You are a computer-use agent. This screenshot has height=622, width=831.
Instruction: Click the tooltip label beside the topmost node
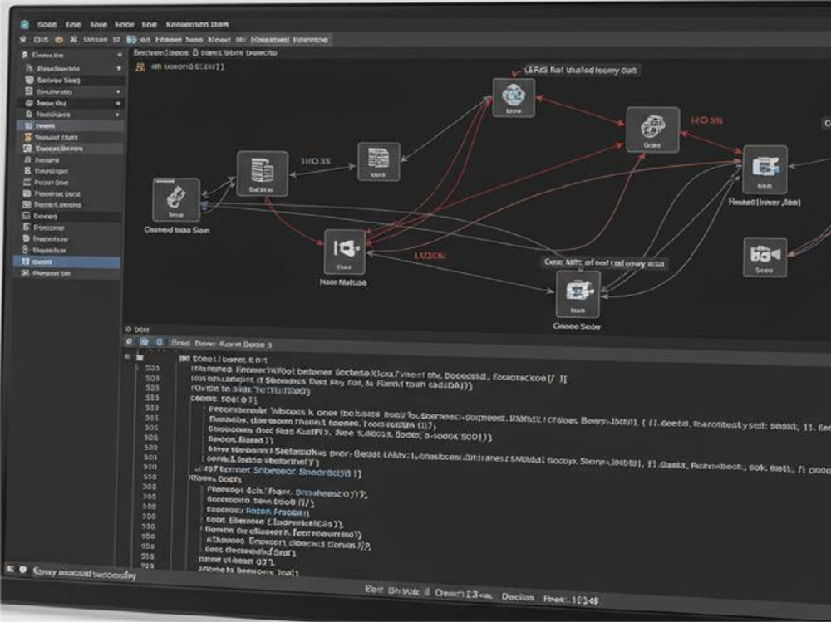(x=581, y=70)
